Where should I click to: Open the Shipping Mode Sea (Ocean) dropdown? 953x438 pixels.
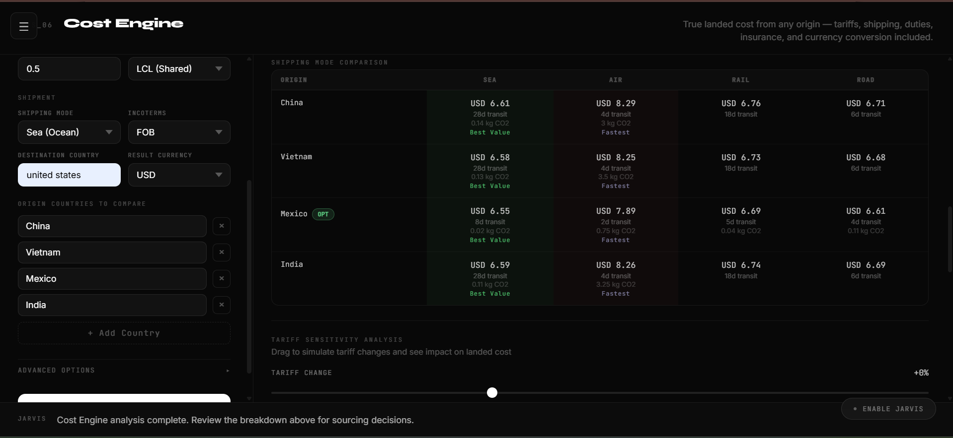pos(69,132)
